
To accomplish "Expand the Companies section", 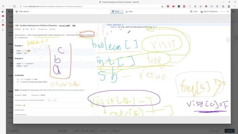I will click(x=55, y=105).
